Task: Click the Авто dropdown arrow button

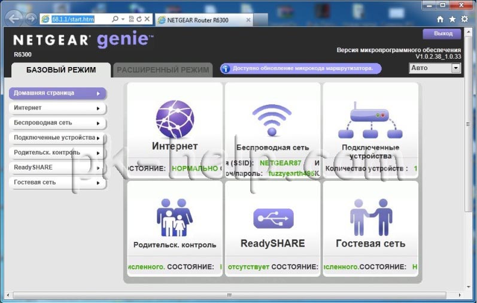Action: [x=455, y=68]
